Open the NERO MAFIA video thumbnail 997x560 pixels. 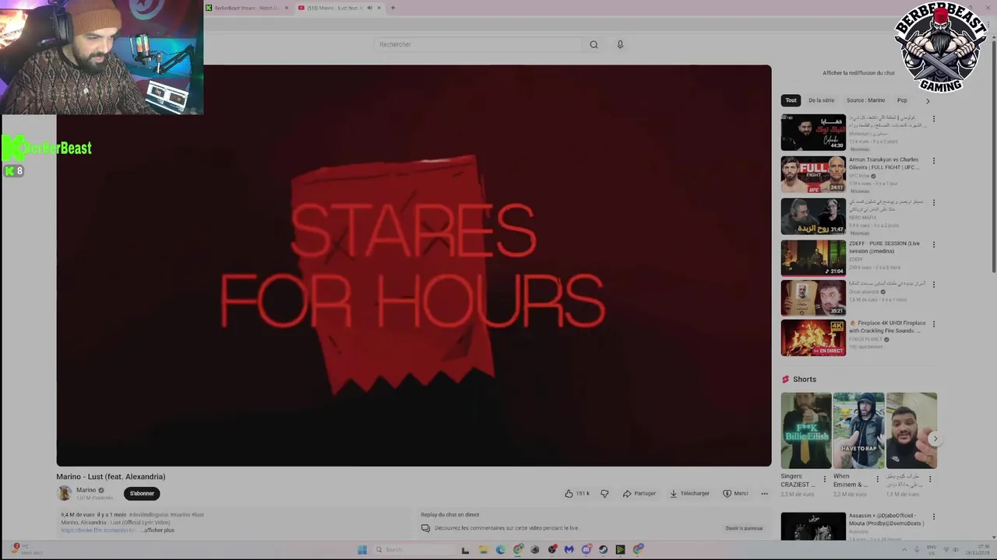(x=813, y=216)
